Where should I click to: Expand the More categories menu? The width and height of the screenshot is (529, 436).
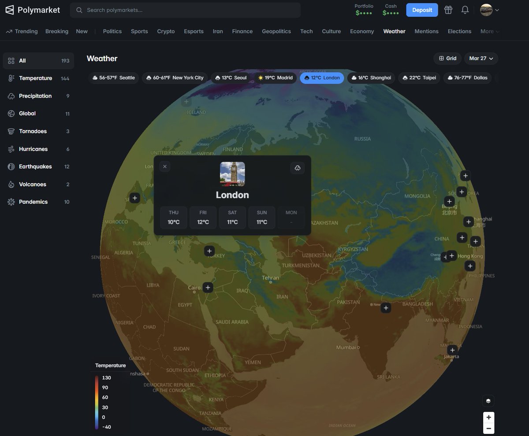point(490,31)
